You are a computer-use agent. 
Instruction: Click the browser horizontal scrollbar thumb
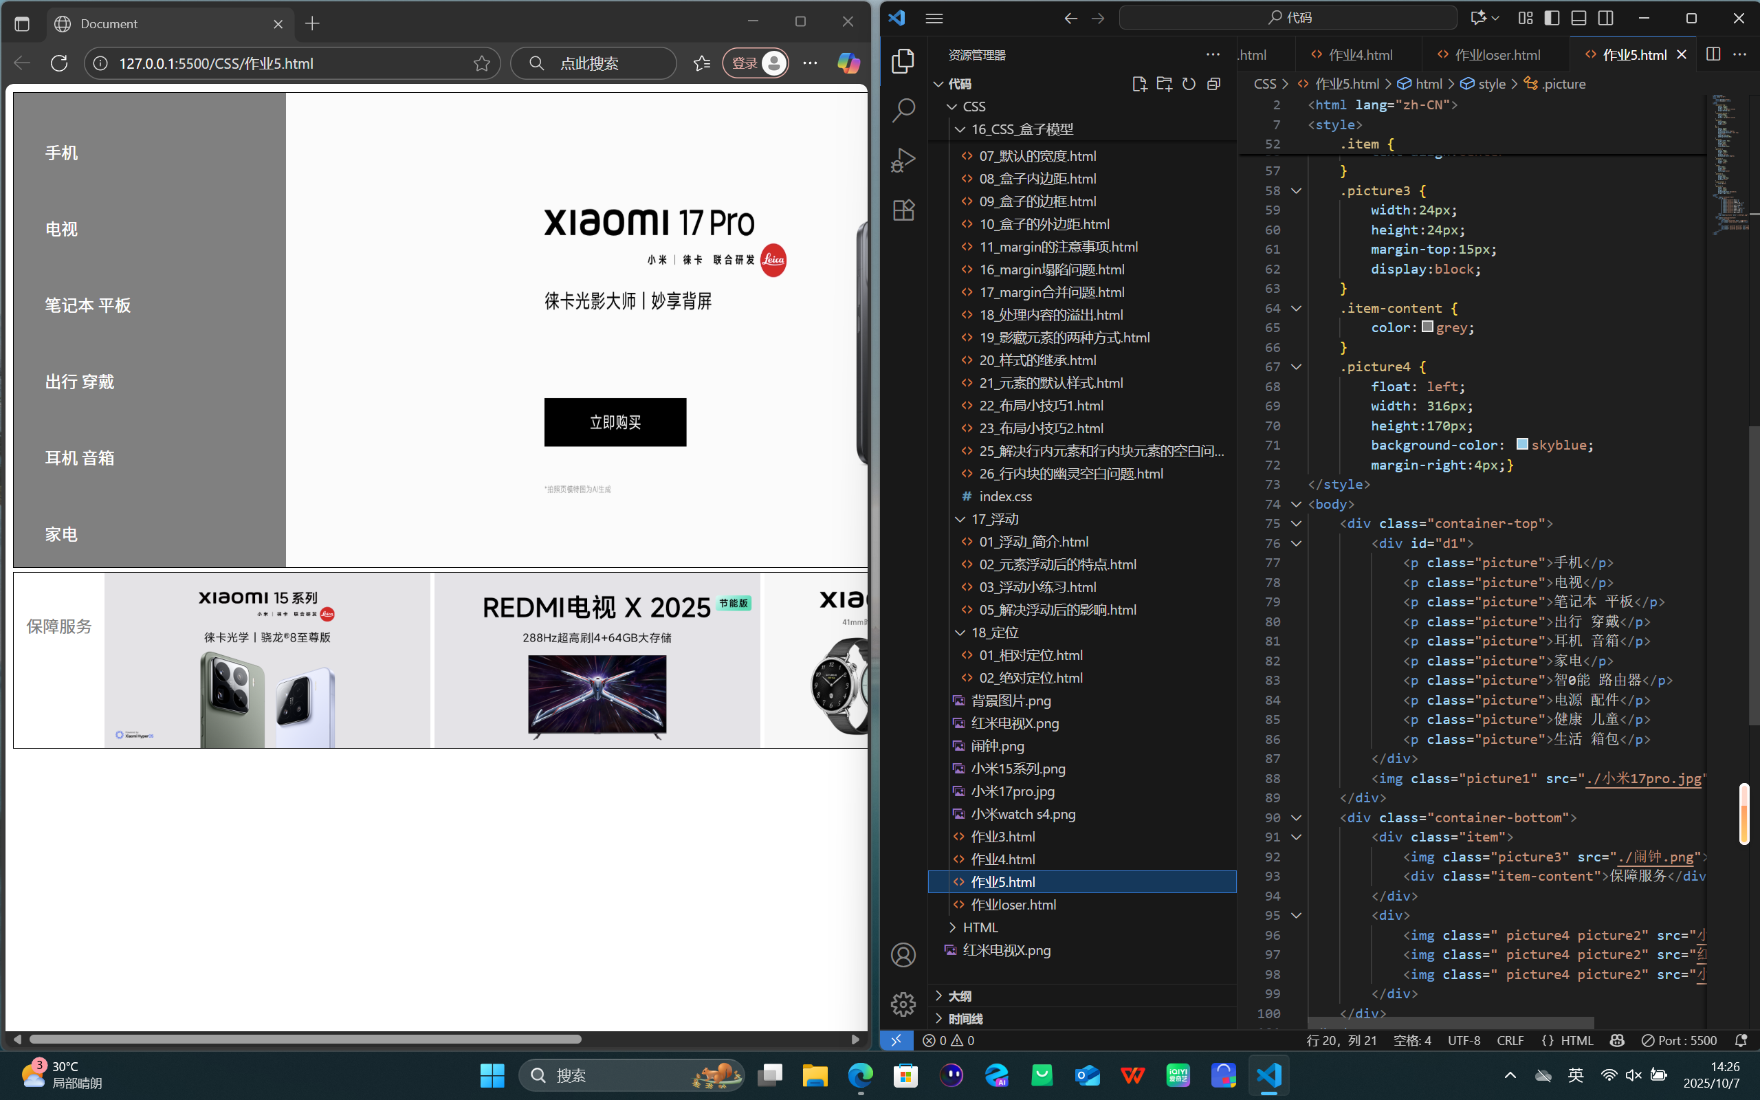pyautogui.click(x=305, y=1039)
